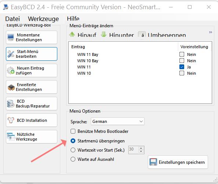The image size is (218, 184).
Task: Open the Datei menu
Action: [x=12, y=19]
